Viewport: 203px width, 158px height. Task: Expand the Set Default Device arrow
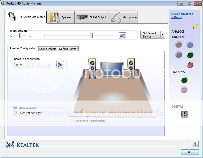click(x=162, y=34)
